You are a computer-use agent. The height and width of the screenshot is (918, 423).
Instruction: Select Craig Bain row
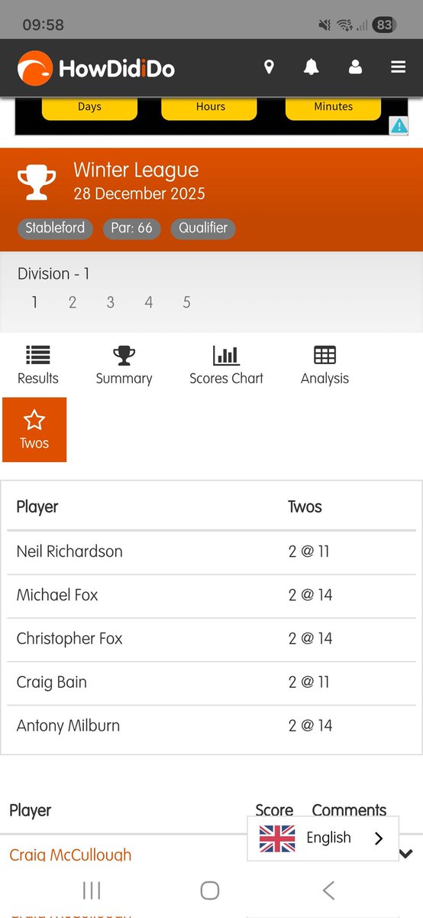point(211,682)
